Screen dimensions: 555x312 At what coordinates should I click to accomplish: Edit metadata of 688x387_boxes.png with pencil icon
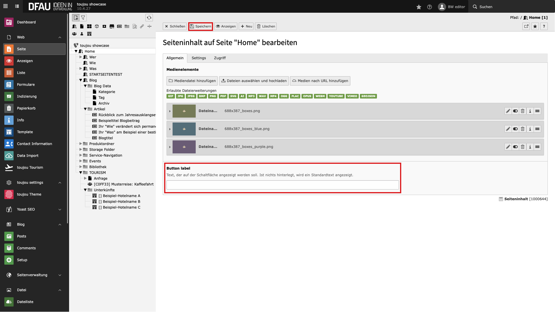(x=508, y=111)
